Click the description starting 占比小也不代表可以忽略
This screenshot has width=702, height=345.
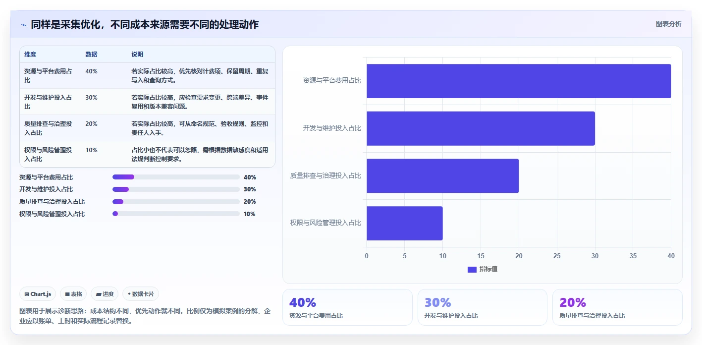[200, 155]
